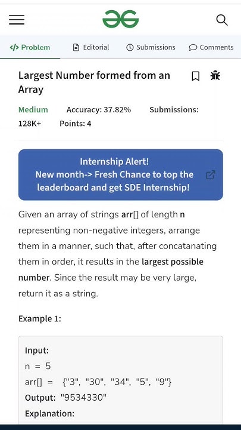Screen dimensions: 241x430
Task: Click the code icon in Problem tab
Action: [14, 47]
